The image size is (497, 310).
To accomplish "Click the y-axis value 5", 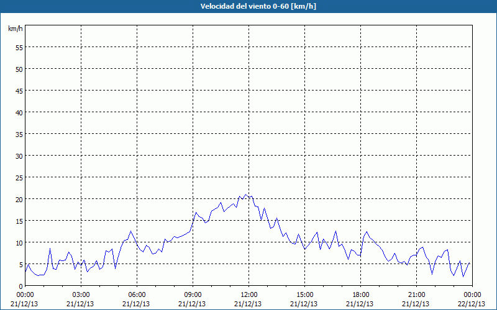I will point(21,265).
